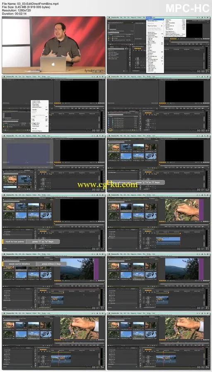
Task: View the frame captured at 00:01:12
Action: (x=53, y=222)
